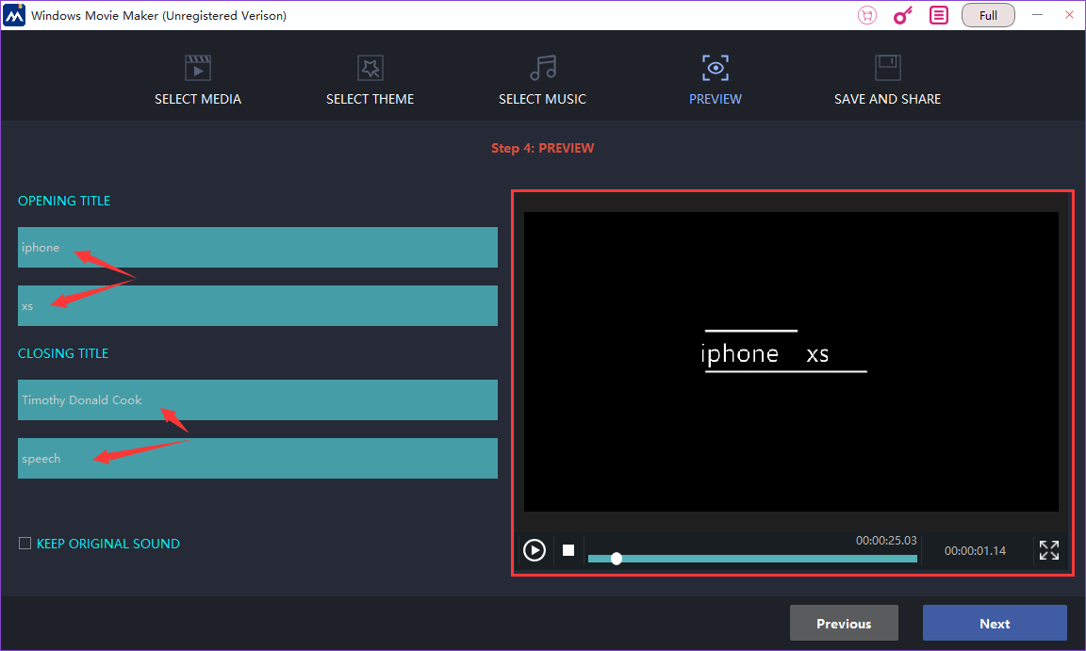
Task: Edit the 'speech' closing title field
Action: tap(257, 458)
